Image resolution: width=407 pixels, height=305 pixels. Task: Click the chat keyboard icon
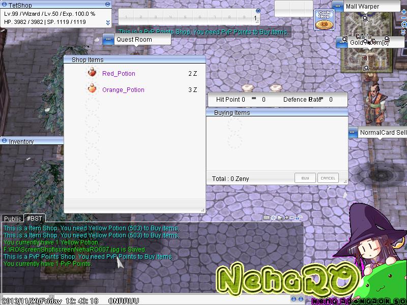266,218
